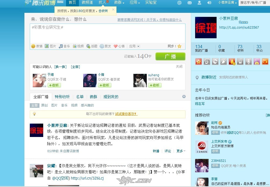270x187 pixels.
Task: Insert a topic with the 话题 icon
Action: 88,46
